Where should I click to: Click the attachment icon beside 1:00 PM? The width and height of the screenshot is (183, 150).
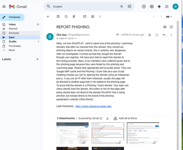pyautogui.click(x=117, y=35)
